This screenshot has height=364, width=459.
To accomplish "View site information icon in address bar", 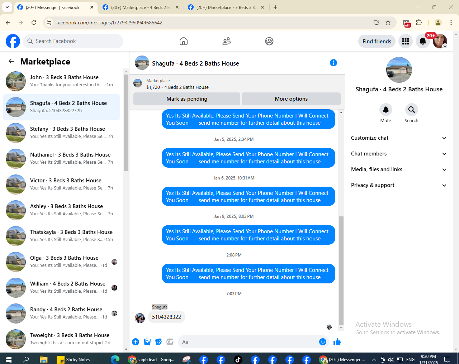I will [49, 23].
